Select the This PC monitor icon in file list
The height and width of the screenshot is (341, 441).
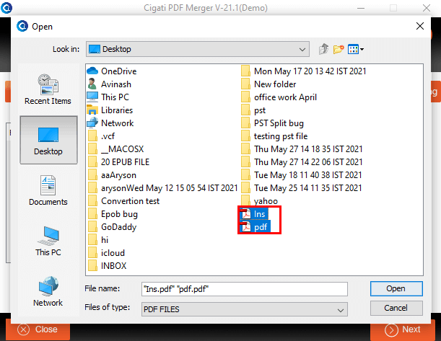point(92,97)
